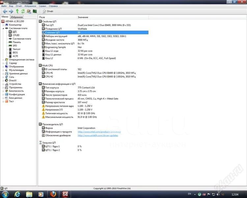The image size is (247, 198).
Task: Click warning icon beside Напряжение питания ядра
Action: click(43, 106)
